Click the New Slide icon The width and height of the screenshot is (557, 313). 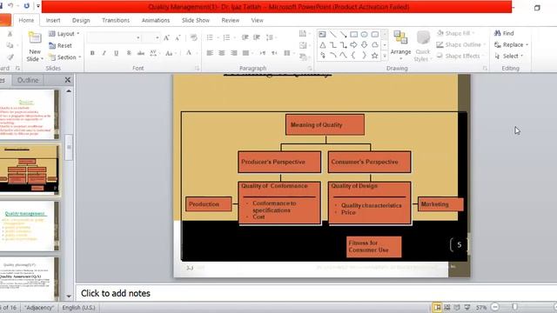(x=35, y=38)
